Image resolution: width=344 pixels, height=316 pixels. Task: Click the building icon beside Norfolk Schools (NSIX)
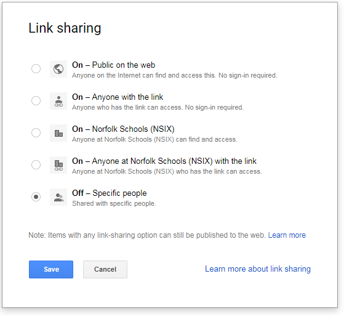click(58, 133)
